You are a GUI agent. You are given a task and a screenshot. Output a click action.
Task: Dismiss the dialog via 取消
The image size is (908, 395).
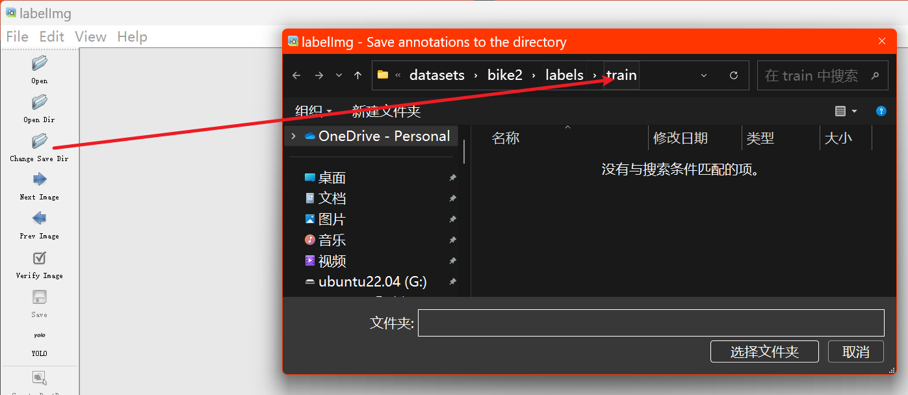(855, 351)
